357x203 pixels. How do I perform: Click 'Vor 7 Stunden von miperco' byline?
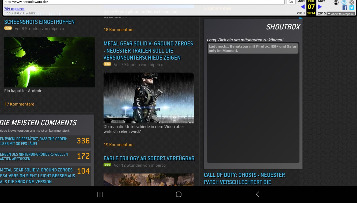138,65
